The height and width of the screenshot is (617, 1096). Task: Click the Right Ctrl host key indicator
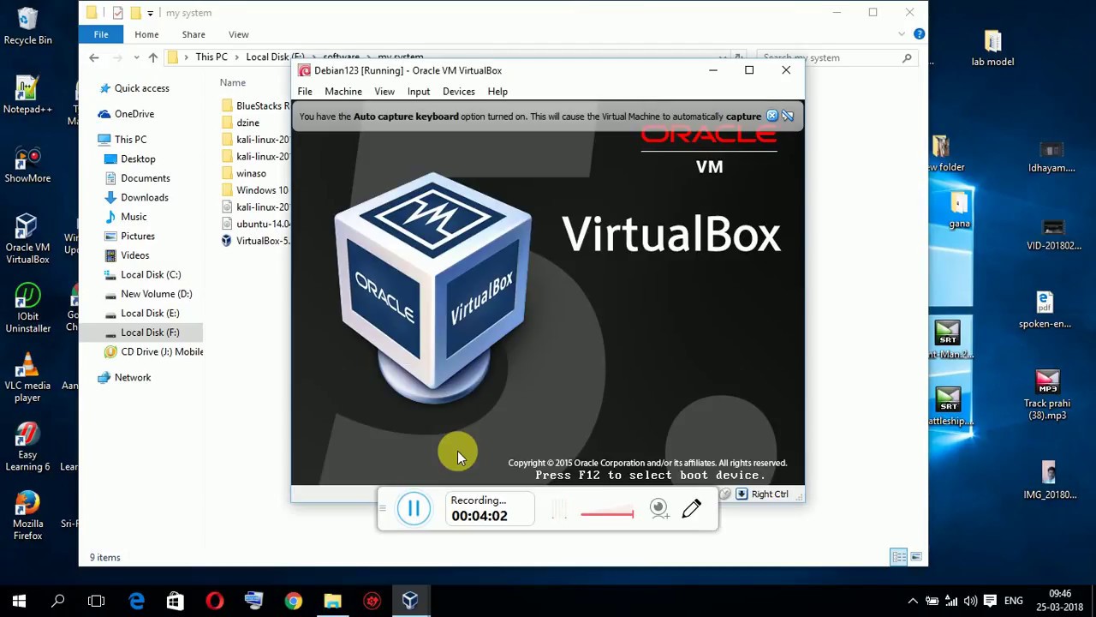coord(770,494)
